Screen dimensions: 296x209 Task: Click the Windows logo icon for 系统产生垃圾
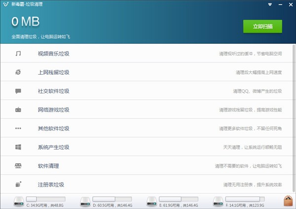[x=18, y=147]
